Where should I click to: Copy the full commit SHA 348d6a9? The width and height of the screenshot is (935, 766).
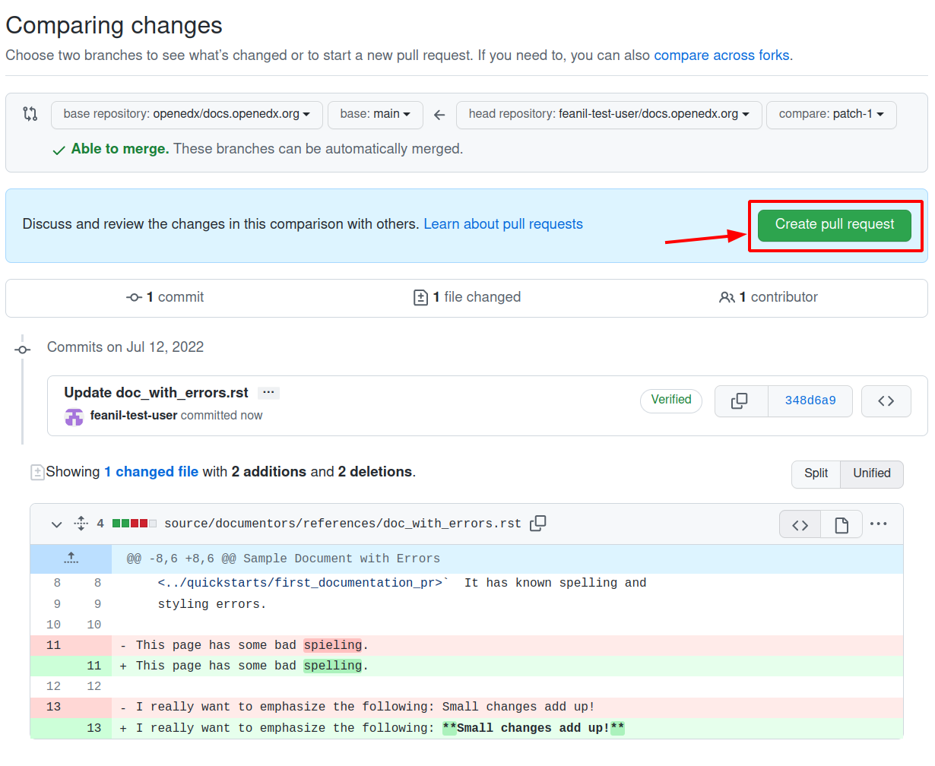tap(741, 400)
